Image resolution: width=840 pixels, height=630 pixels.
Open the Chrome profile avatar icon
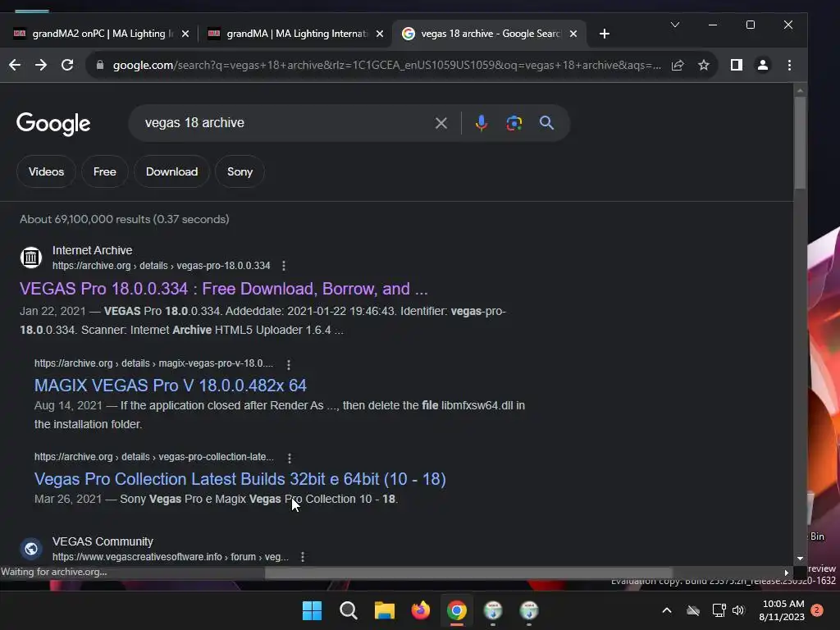(x=762, y=65)
